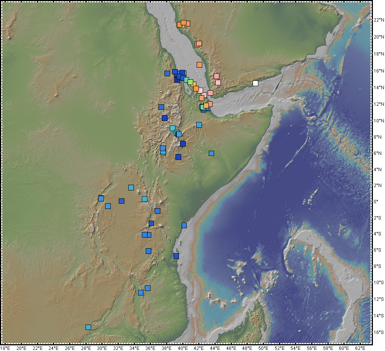Viewport: 385px width, 351px height.
Task: Click the pink marker near 44.3°E, 15.4°N
Action: click(x=216, y=76)
